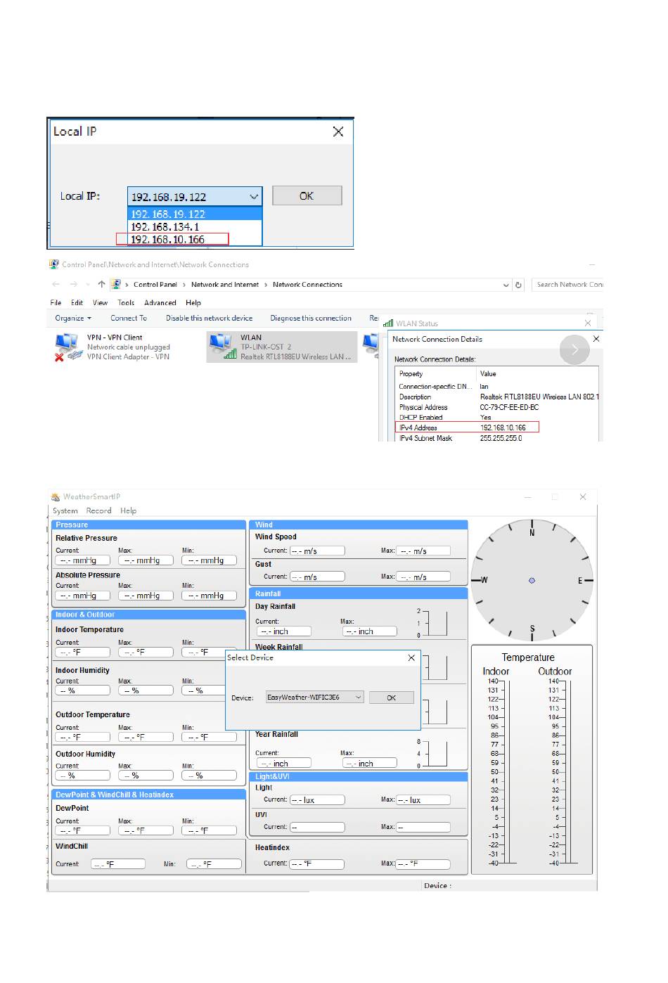Click OK in the Local IP dialog
The height and width of the screenshot is (983, 668).
(307, 196)
